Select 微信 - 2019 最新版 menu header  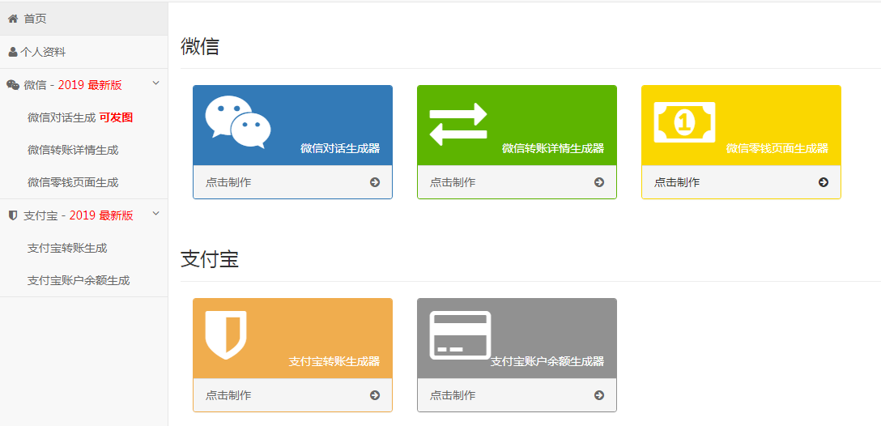83,85
